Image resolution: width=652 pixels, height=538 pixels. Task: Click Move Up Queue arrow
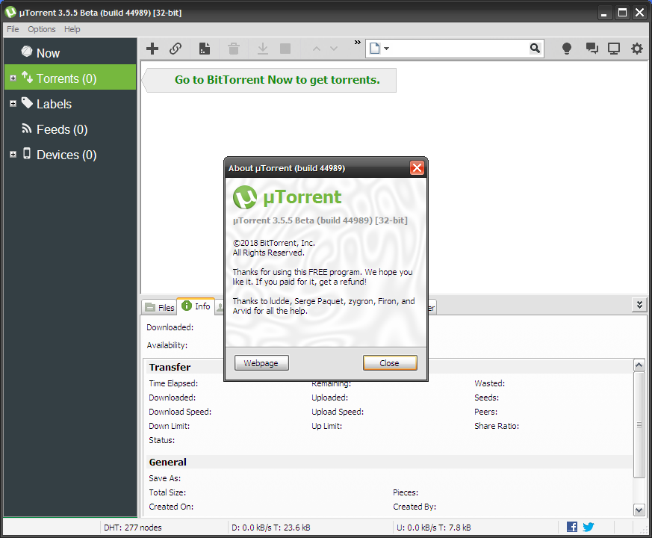pyautogui.click(x=317, y=49)
